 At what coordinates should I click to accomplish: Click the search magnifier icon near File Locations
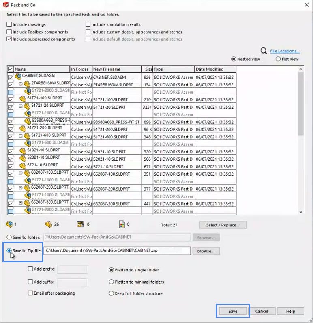coord(264,51)
